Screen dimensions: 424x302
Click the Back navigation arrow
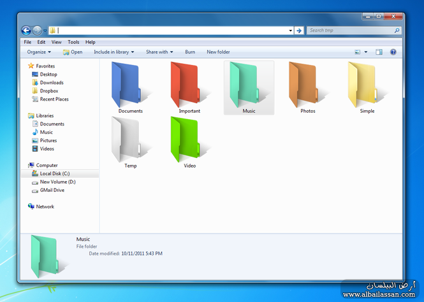[x=26, y=31]
